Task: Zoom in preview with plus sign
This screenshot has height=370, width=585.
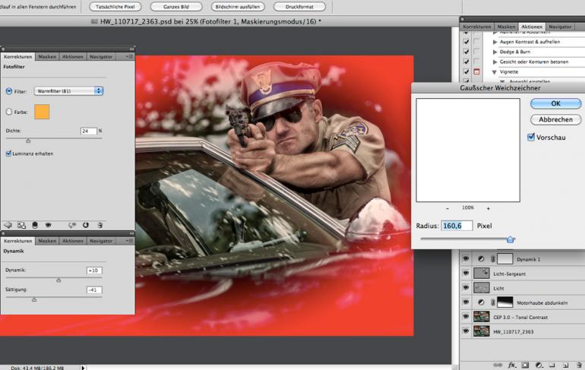Action: 488,207
